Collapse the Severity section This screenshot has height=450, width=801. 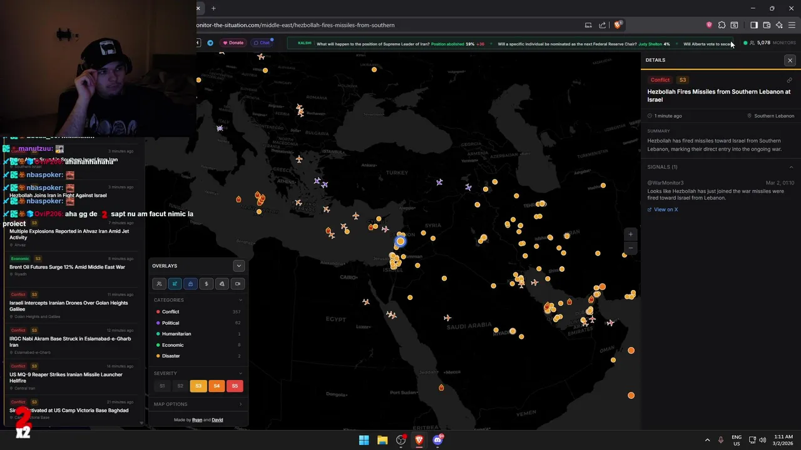240,373
